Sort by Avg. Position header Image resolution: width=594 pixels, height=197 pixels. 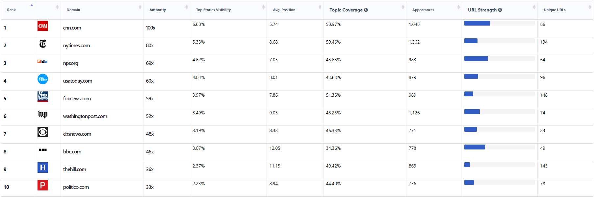click(295, 10)
